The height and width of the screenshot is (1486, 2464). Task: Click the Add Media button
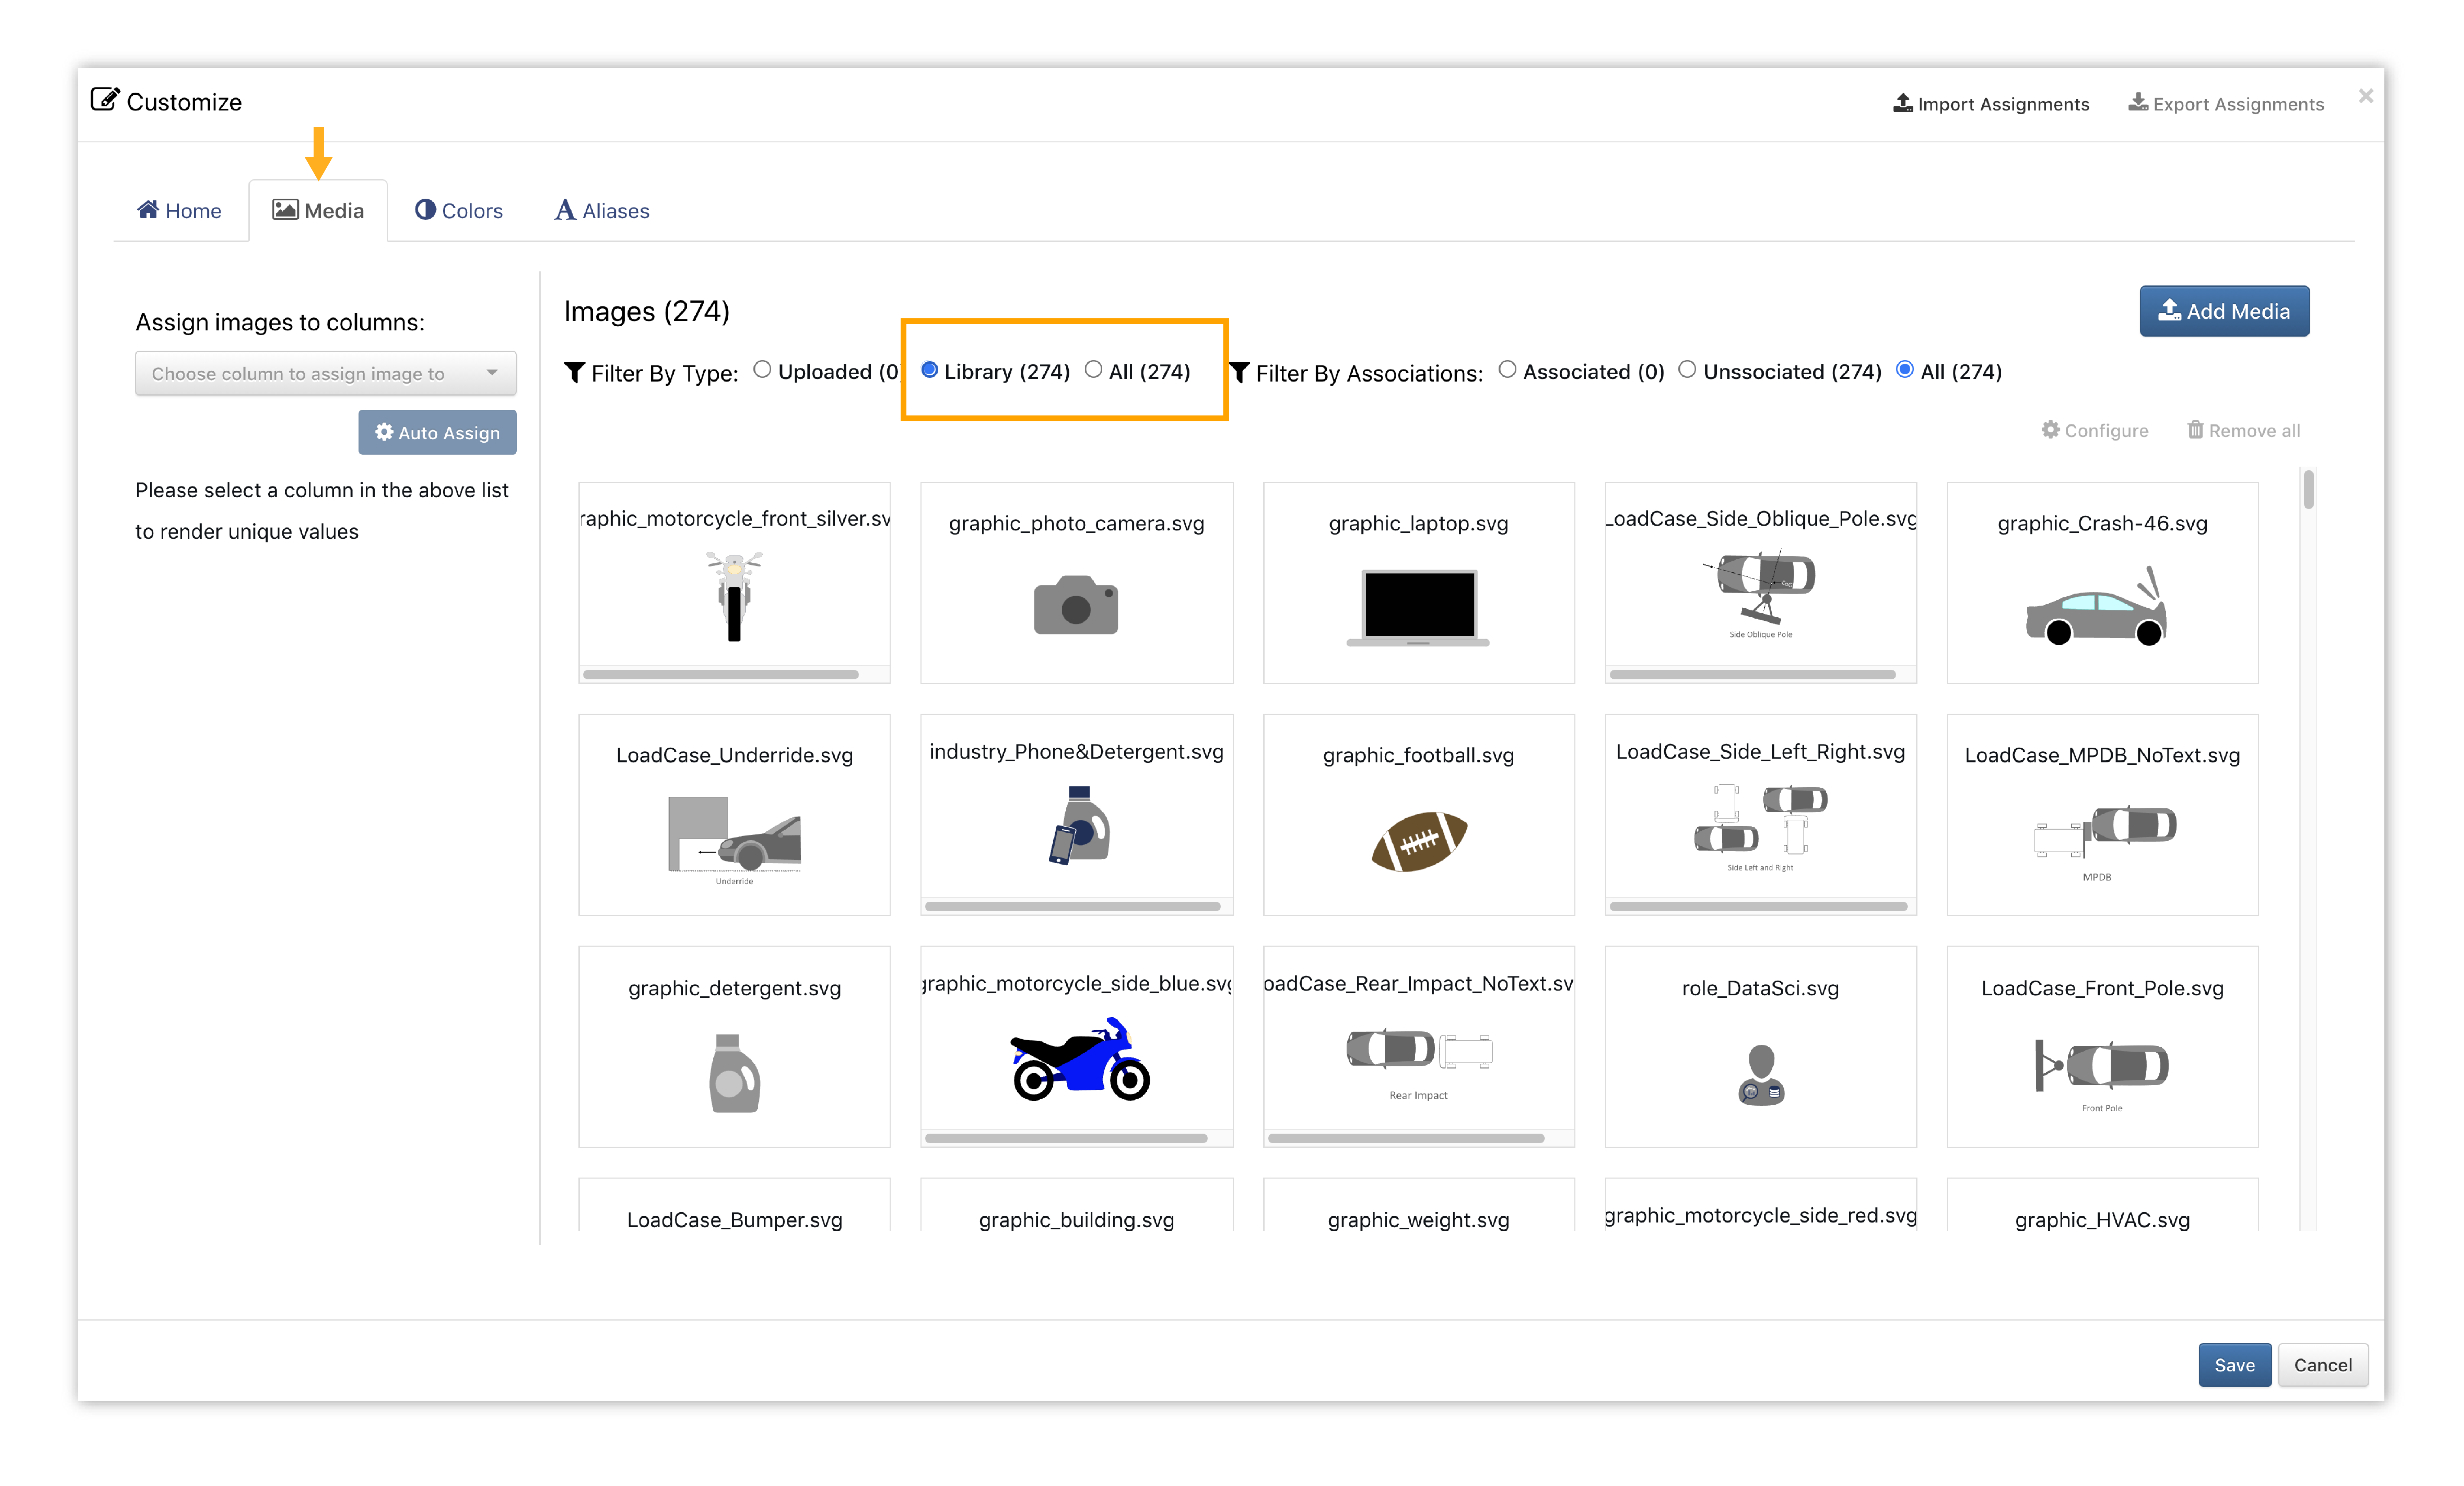click(x=2224, y=311)
